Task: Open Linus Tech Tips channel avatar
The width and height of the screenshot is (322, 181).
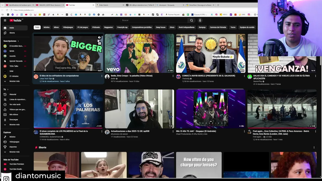Action: point(36,77)
